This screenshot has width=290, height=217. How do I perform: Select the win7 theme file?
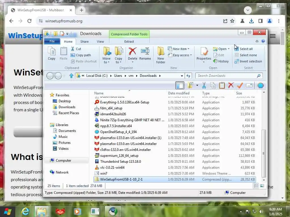pyautogui.click(x=104, y=173)
